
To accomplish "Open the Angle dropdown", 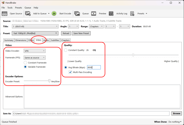I will point(74,27).
